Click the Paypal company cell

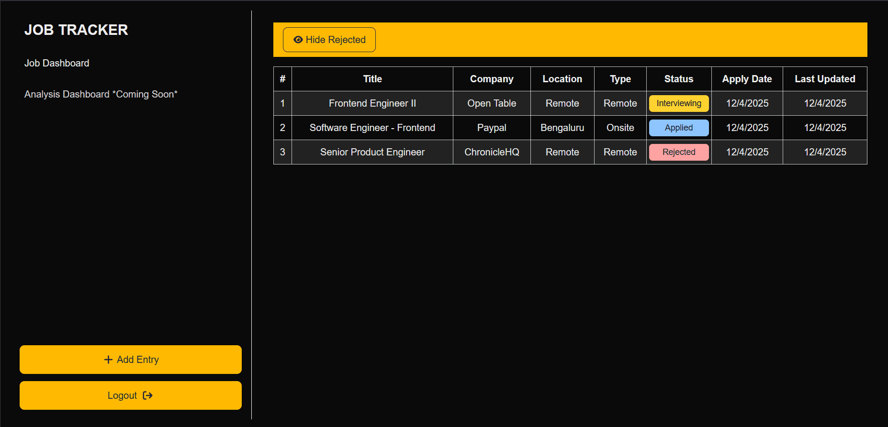(x=492, y=128)
